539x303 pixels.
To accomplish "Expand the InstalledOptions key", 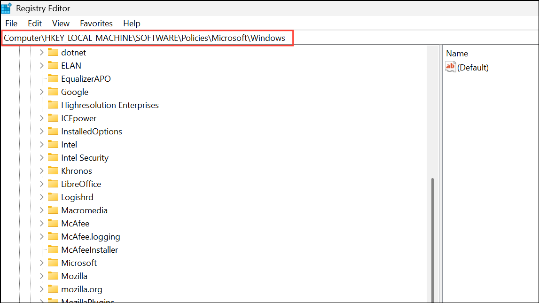I will (x=42, y=131).
